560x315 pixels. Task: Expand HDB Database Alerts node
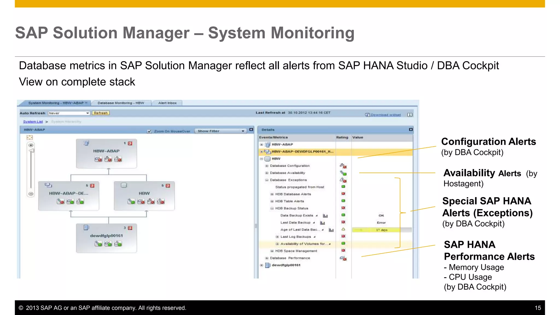point(272,194)
